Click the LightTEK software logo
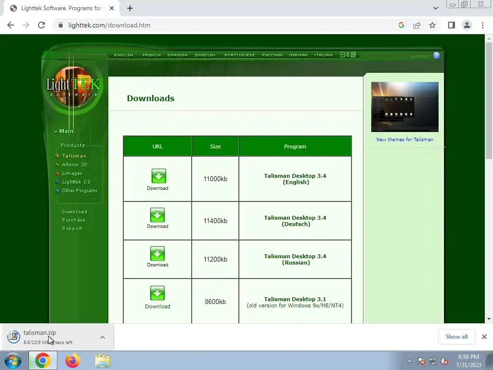Viewport: 493px width, 370px height. (74, 86)
